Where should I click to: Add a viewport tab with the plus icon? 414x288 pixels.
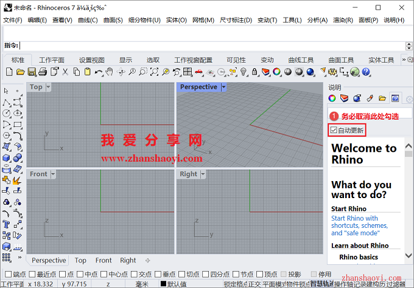147,260
